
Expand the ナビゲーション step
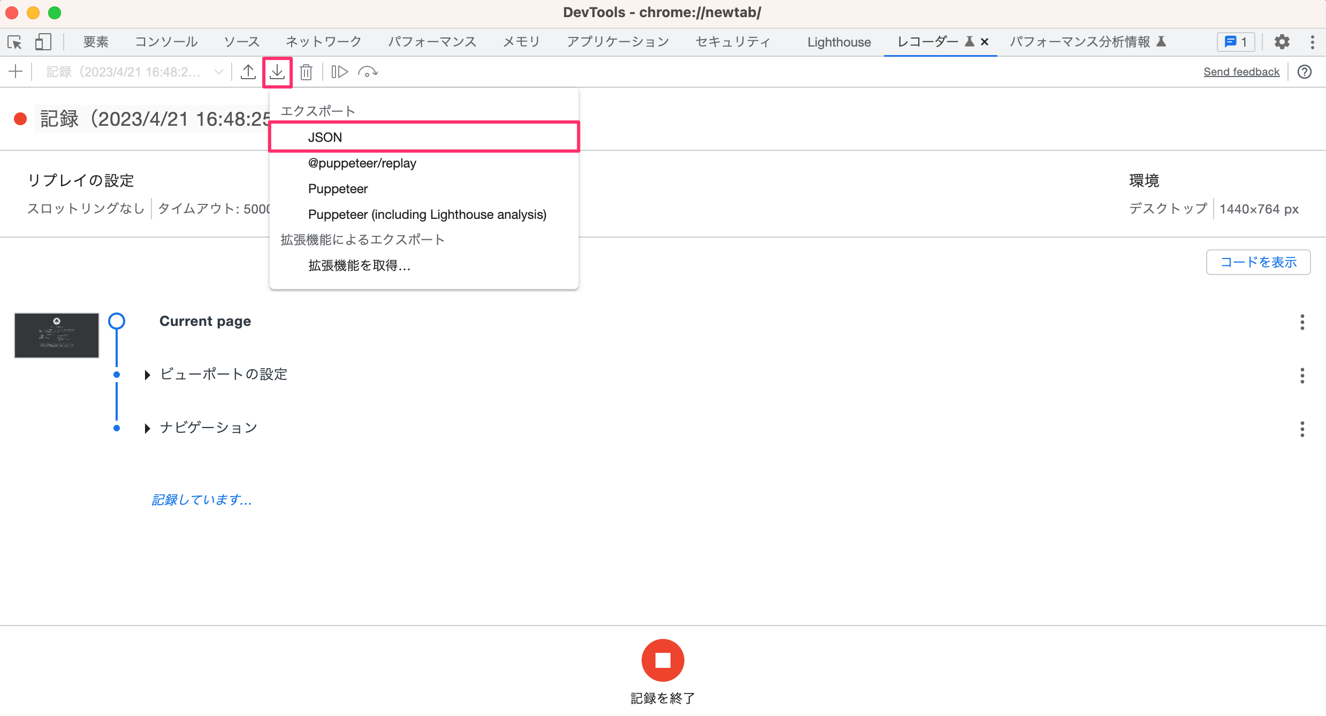click(x=147, y=428)
